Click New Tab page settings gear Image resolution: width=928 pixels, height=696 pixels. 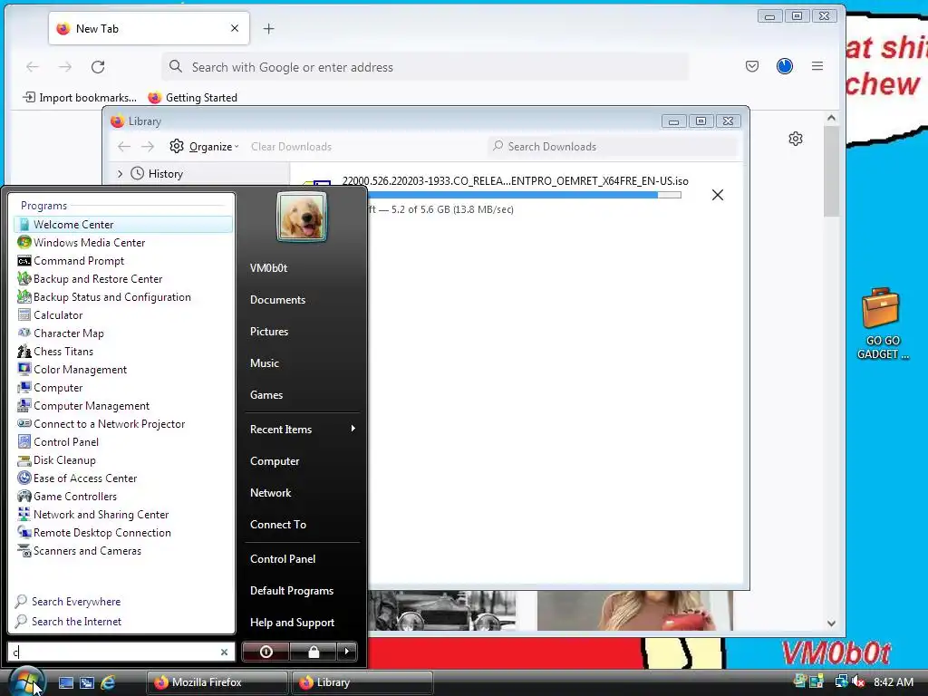796,139
